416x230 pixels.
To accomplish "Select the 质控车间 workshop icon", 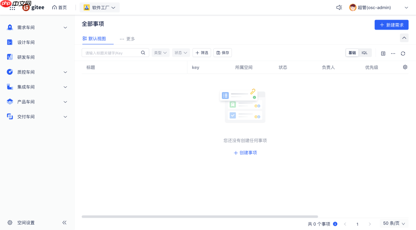I will [x=9, y=72].
